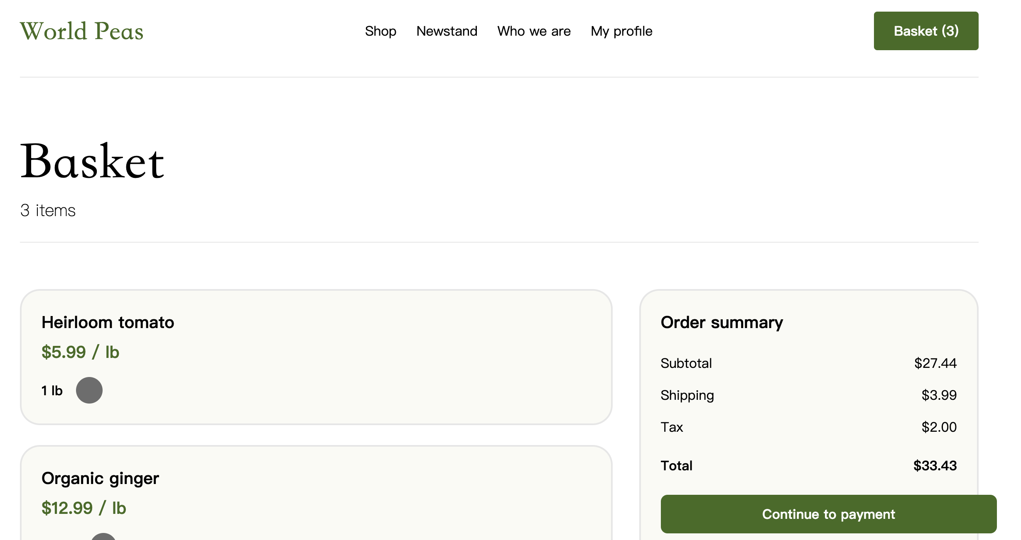Click the Subtotal amount $27.44
This screenshot has width=1021, height=540.
tap(935, 363)
